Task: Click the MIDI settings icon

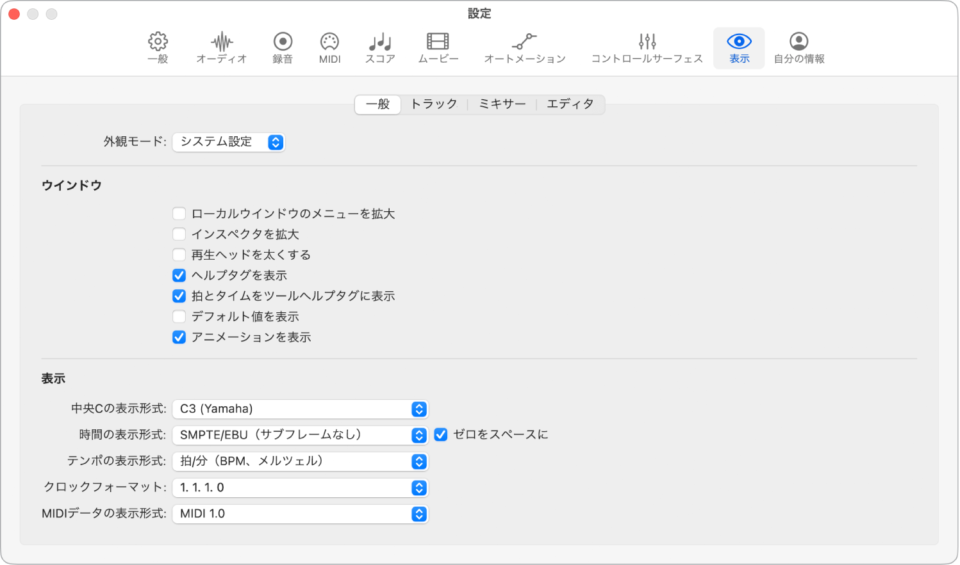Action: click(329, 47)
